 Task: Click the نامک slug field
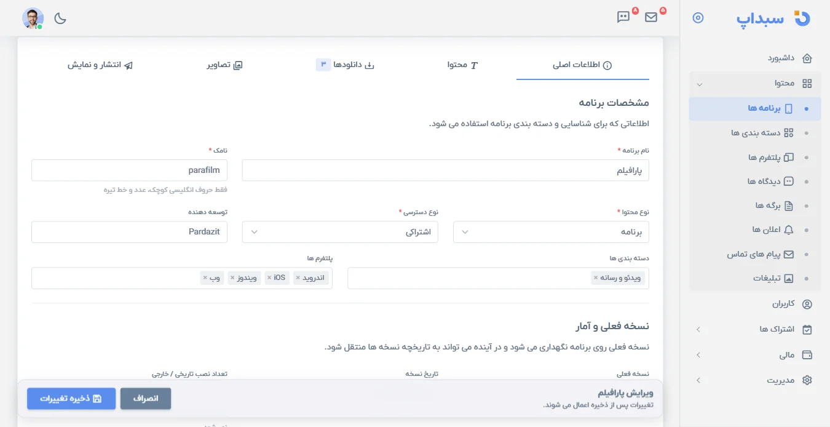pyautogui.click(x=129, y=170)
